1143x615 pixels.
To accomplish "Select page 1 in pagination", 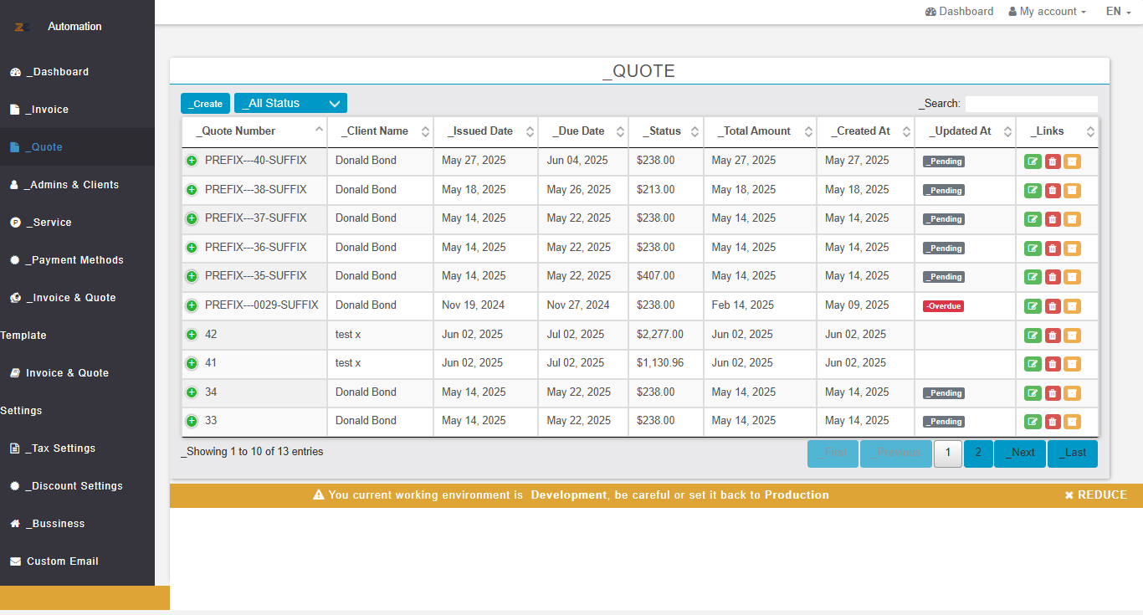I will point(948,453).
